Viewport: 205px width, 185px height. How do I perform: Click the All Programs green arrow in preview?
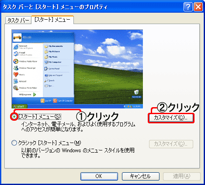point(35,94)
